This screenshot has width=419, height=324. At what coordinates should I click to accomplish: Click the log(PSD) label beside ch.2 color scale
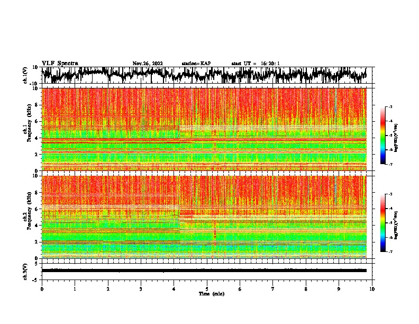coord(396,225)
